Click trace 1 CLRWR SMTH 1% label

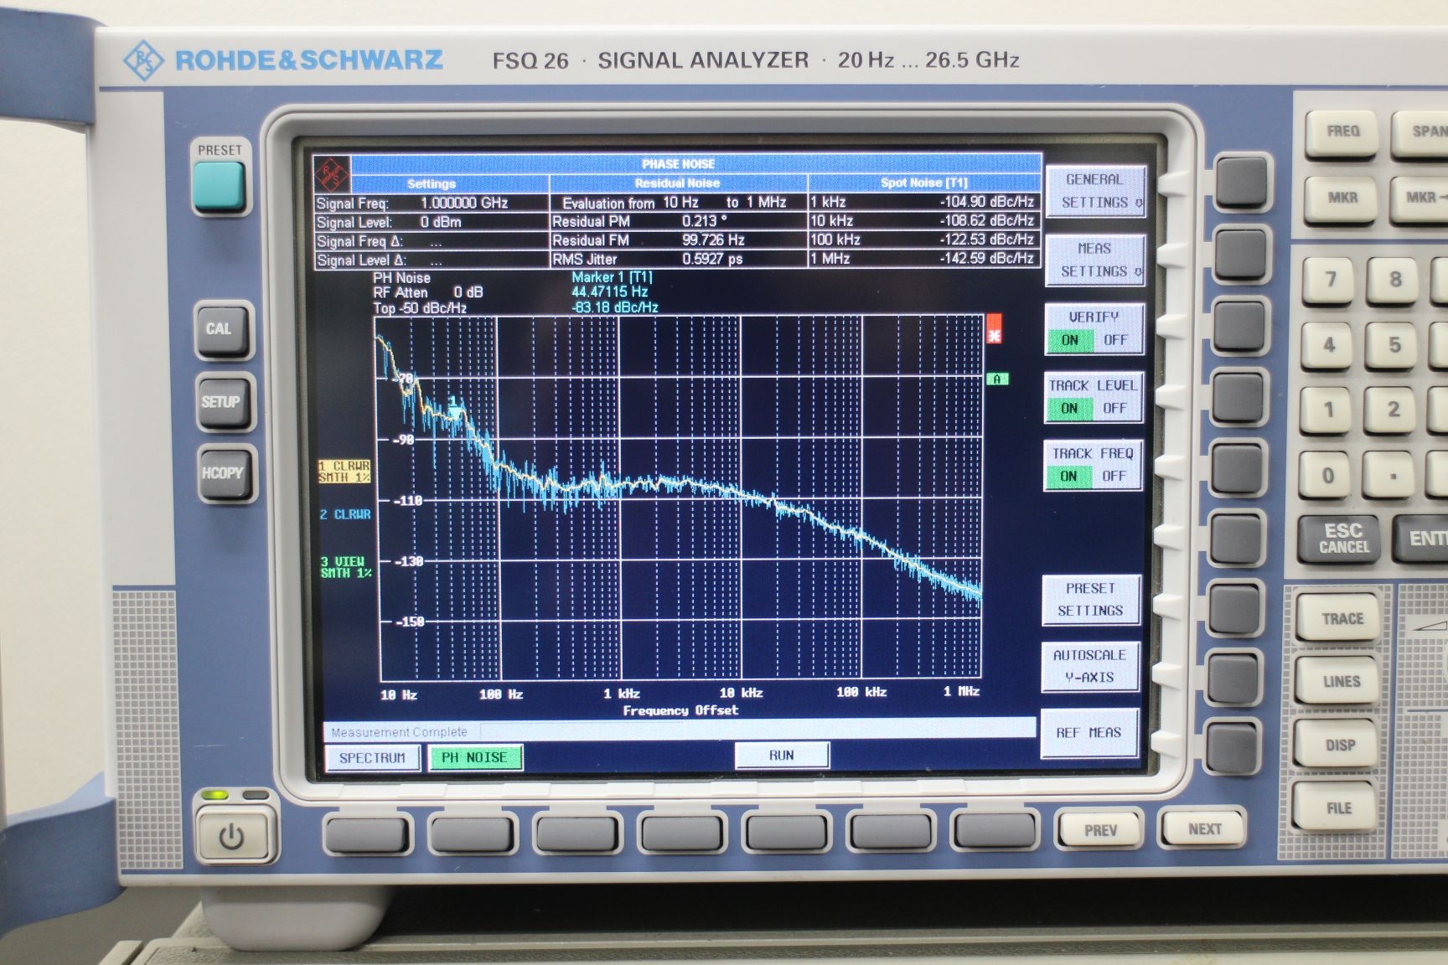point(344,472)
